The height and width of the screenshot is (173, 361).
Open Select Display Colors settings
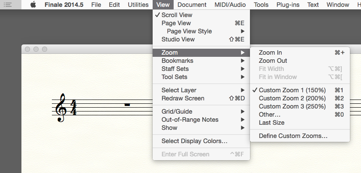point(194,141)
